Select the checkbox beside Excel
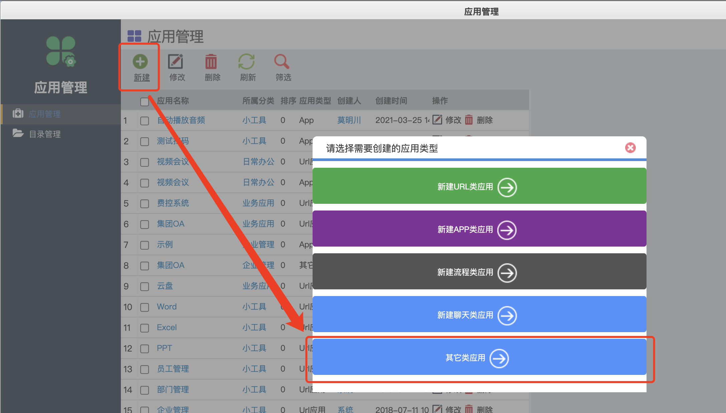Screen dimensions: 726x413 click(x=145, y=328)
